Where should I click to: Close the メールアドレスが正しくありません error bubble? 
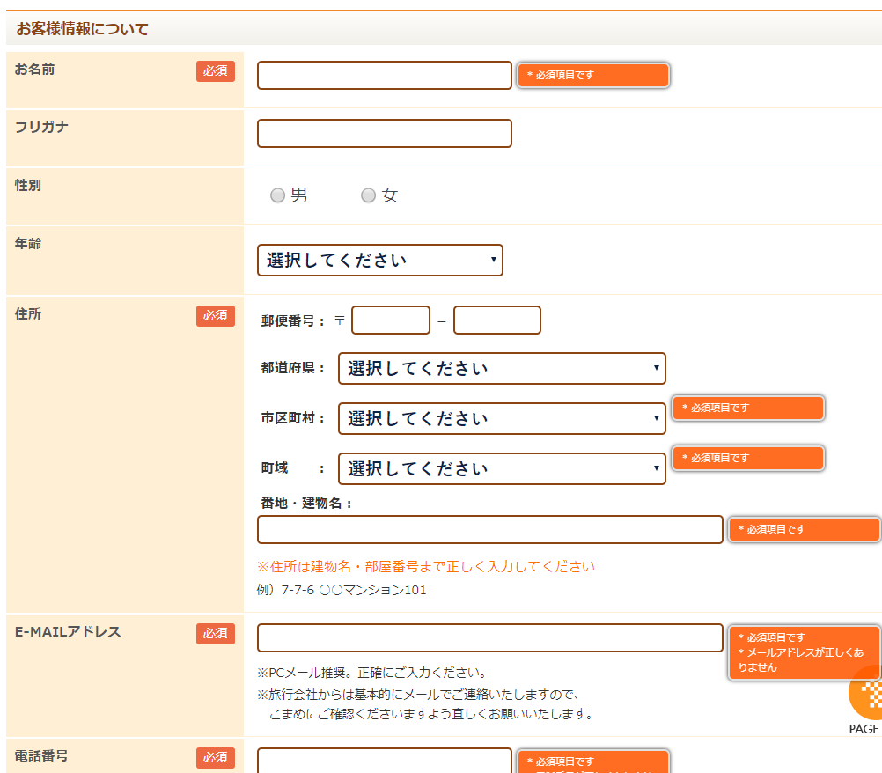point(804,652)
